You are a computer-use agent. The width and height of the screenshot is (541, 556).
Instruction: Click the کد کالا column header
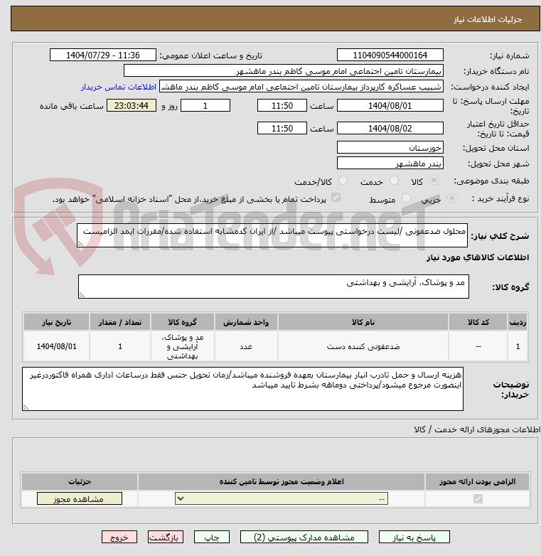point(478,322)
